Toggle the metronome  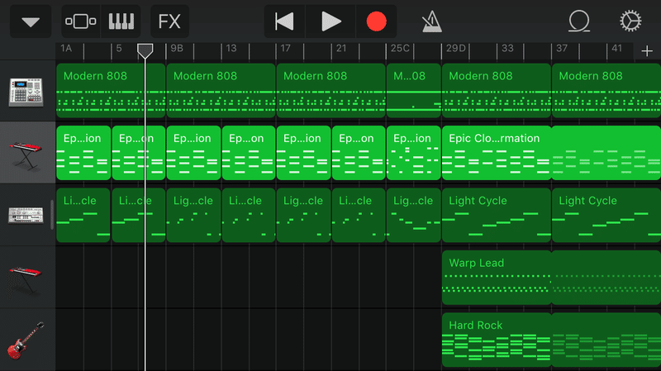(431, 21)
